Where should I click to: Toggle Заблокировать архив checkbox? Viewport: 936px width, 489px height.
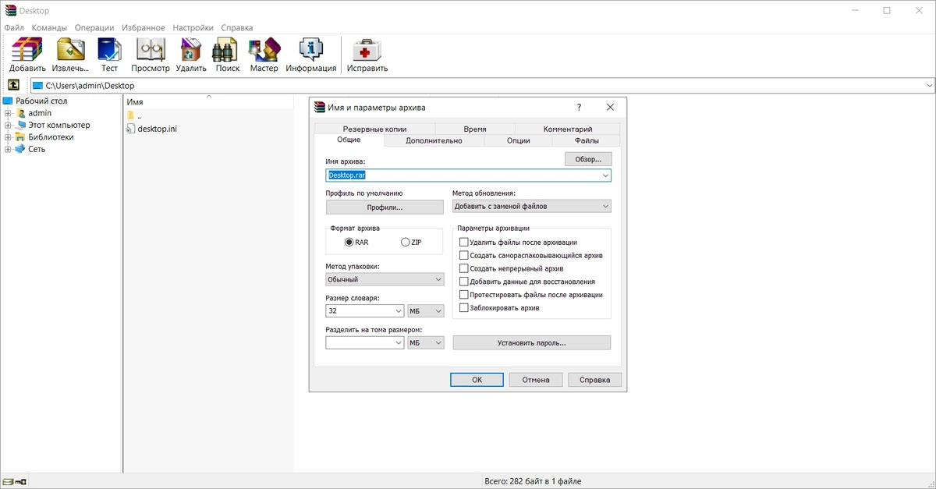click(464, 308)
